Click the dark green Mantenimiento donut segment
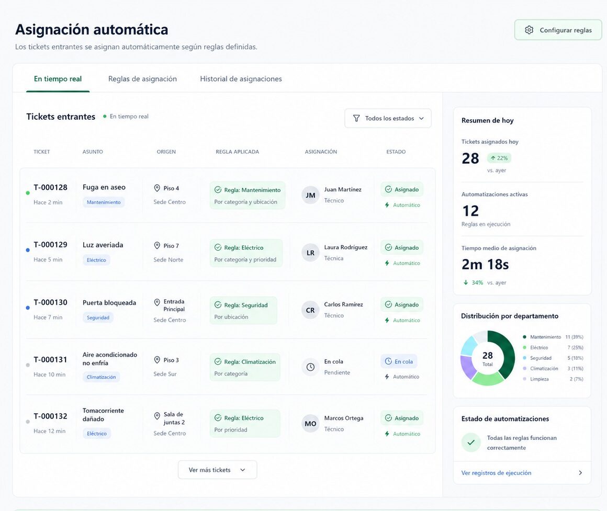Screen dimensions: 607x511 pos(503,351)
